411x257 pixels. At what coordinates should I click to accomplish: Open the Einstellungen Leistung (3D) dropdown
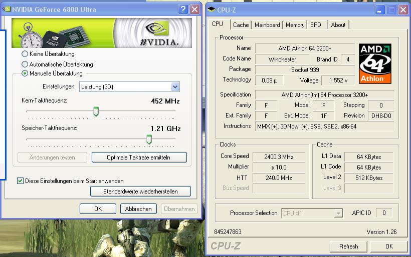pyautogui.click(x=129, y=87)
